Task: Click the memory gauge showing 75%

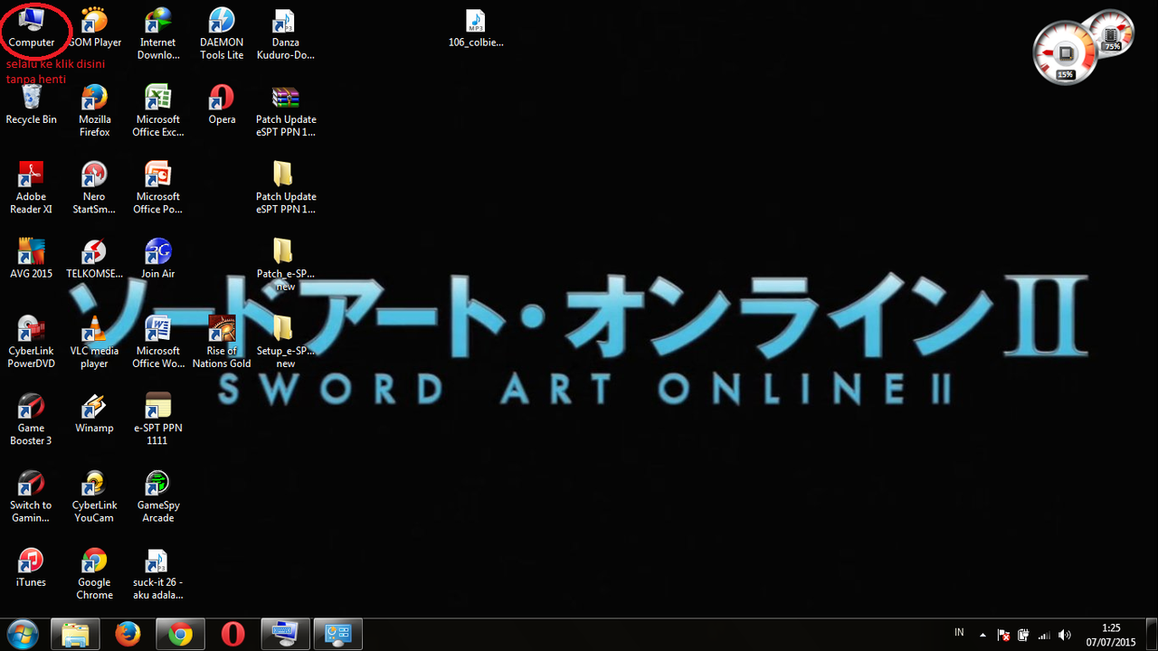Action: point(1111,33)
